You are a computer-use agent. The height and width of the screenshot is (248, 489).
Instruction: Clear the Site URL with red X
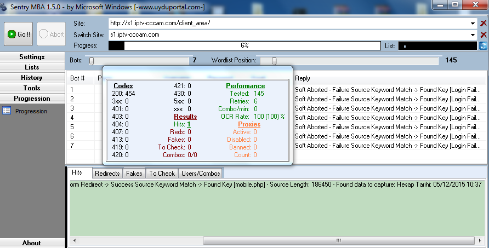484,24
